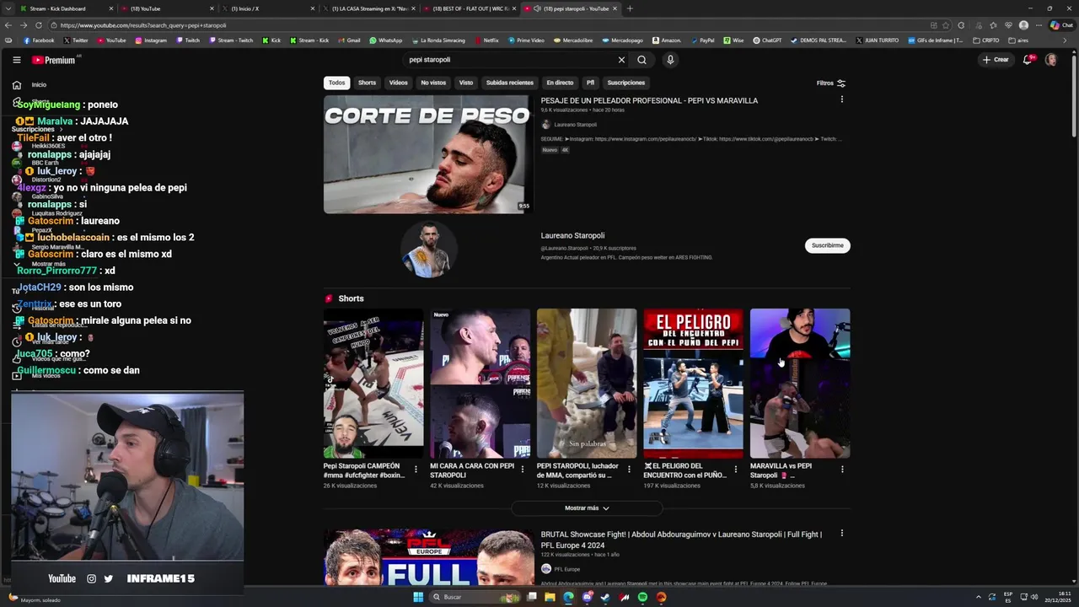Clear the search box with X
The width and height of the screenshot is (1079, 607).
pyautogui.click(x=621, y=60)
